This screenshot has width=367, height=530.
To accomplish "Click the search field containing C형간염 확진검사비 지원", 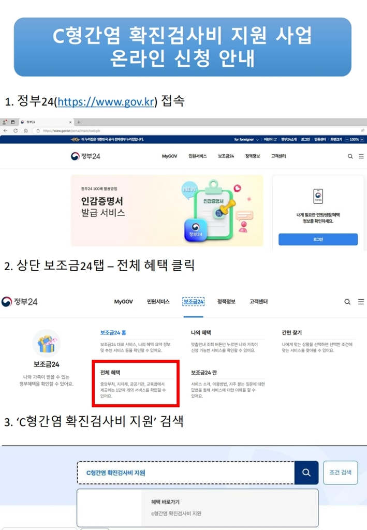I will coord(186,473).
